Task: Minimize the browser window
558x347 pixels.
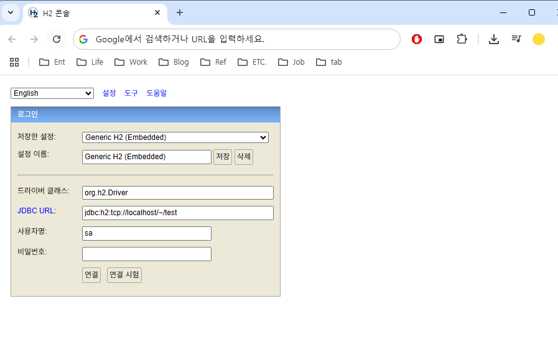Action: tap(503, 13)
